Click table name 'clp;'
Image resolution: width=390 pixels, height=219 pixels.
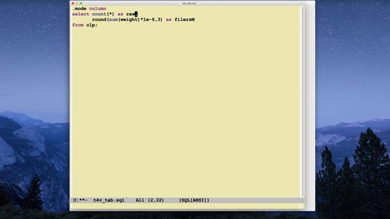coord(92,25)
